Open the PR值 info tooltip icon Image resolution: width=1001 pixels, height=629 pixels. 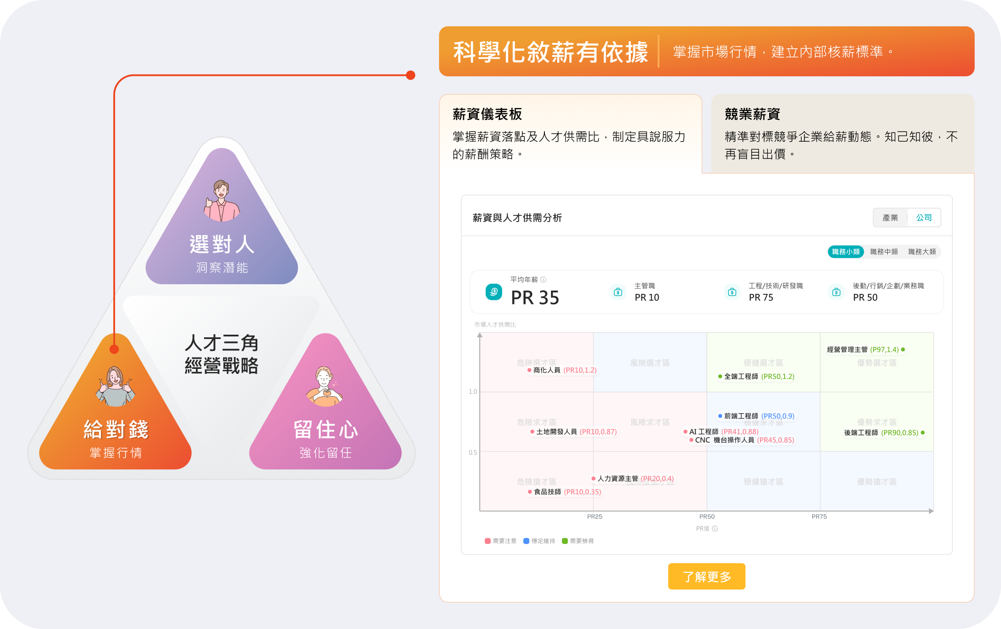pos(716,529)
